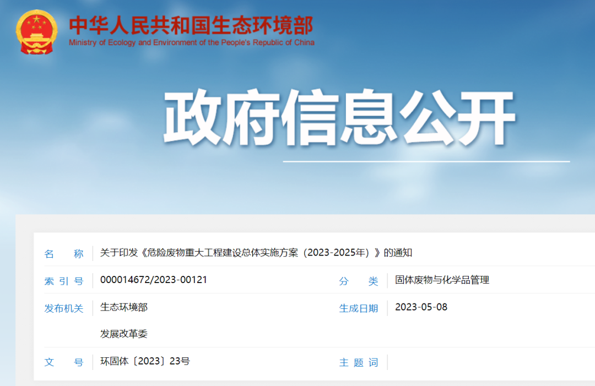Image resolution: width=595 pixels, height=386 pixels.
Task: Click the notice title about 危险废物重大工程建设总体实施方案
Action: [x=256, y=253]
